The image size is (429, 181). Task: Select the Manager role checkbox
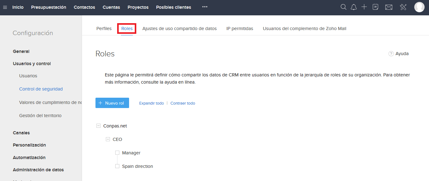click(117, 153)
